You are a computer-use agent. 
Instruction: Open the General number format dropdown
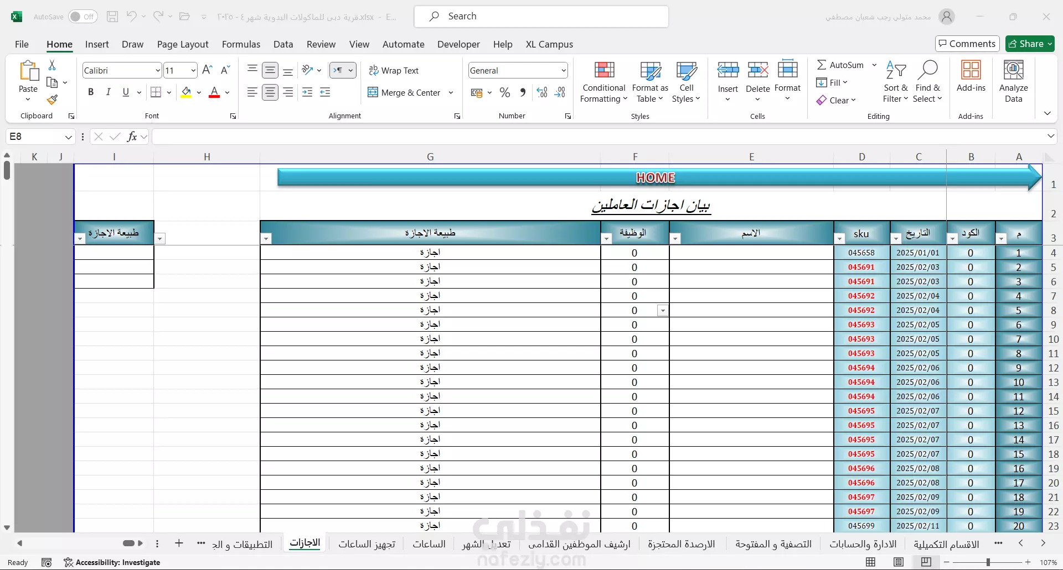(x=564, y=70)
